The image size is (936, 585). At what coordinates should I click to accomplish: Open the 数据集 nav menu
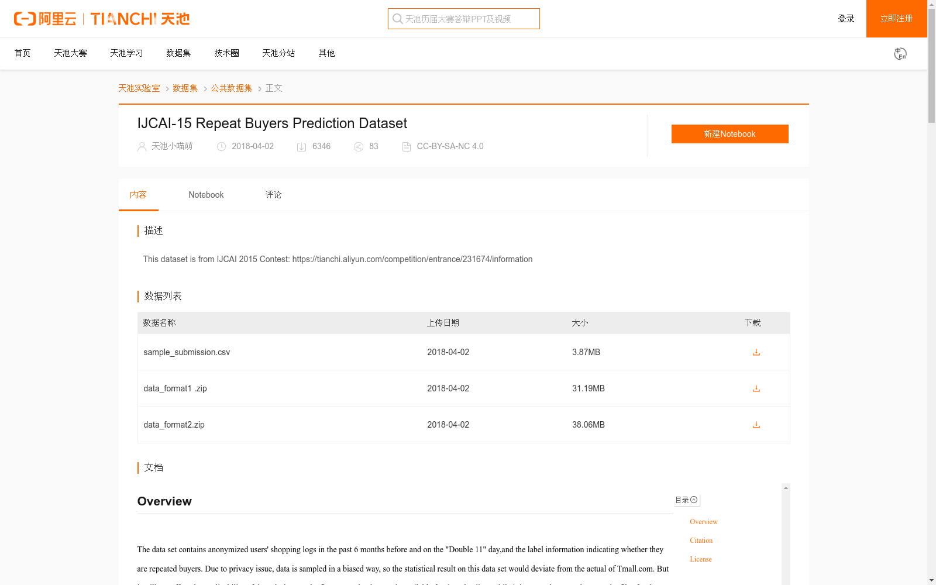click(178, 53)
